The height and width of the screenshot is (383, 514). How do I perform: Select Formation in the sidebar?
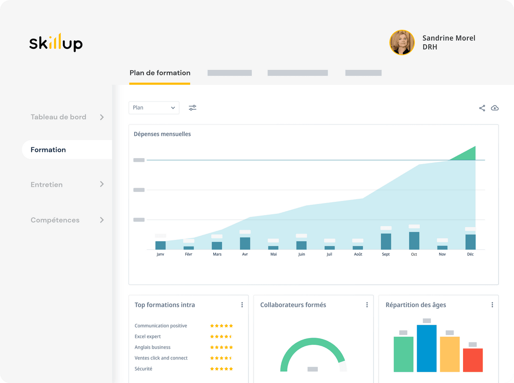tap(48, 150)
